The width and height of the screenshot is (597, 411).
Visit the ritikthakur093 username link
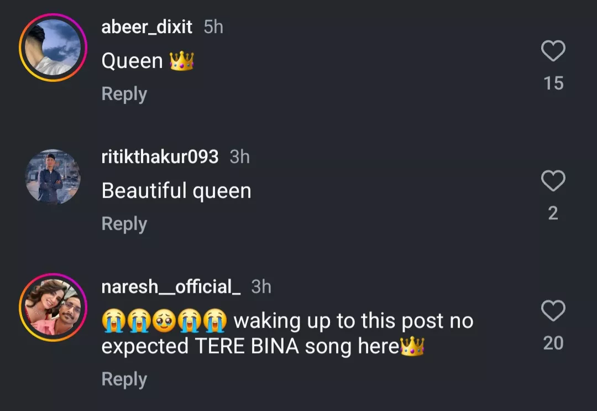click(x=160, y=157)
